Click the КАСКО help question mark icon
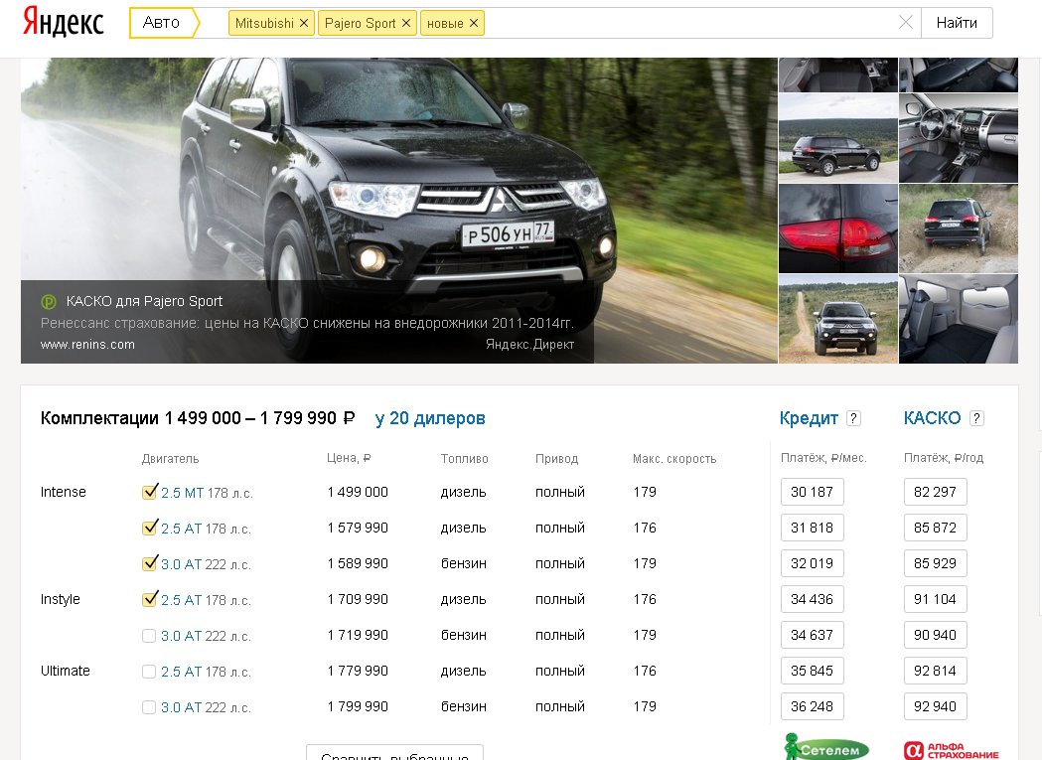Screen dimensions: 1042x760 point(976,418)
